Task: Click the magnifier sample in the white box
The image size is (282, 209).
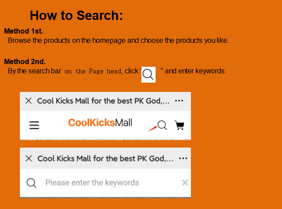Action: [149, 75]
